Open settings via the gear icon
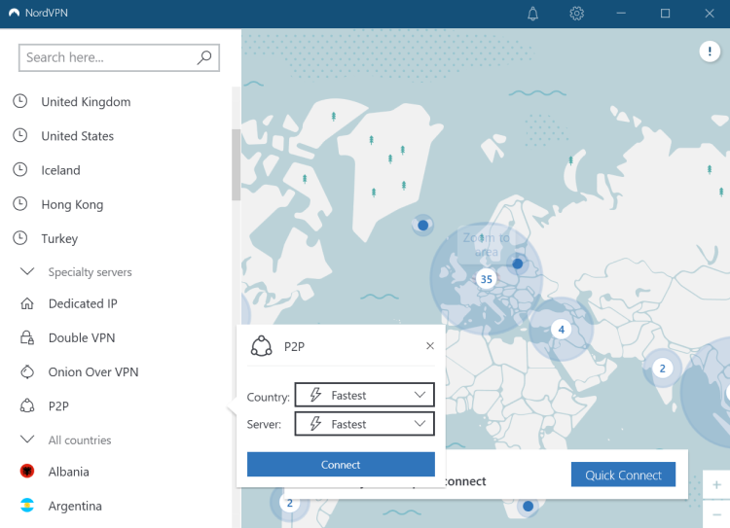The width and height of the screenshot is (730, 528). (x=576, y=14)
